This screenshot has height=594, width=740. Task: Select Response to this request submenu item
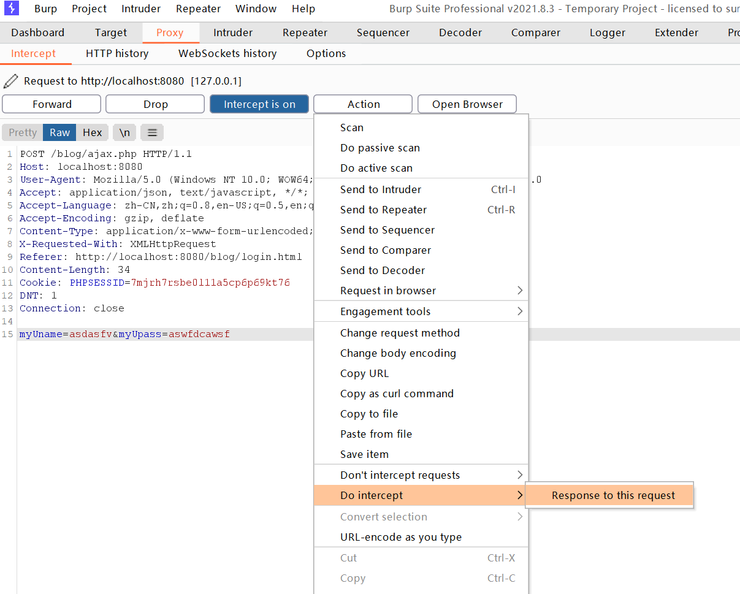pyautogui.click(x=610, y=495)
